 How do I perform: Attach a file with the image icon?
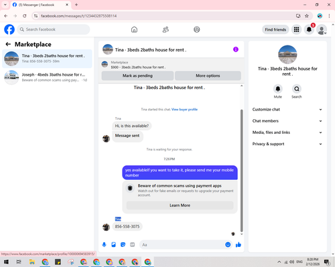tap(114, 245)
